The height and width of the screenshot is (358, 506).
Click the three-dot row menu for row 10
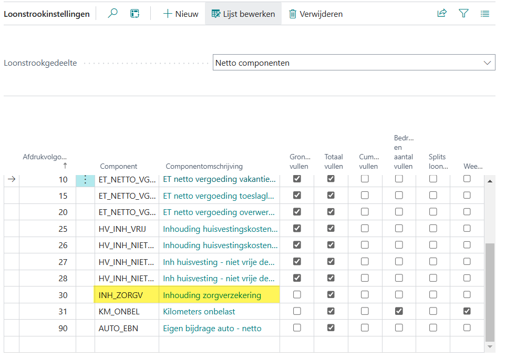pyautogui.click(x=86, y=179)
